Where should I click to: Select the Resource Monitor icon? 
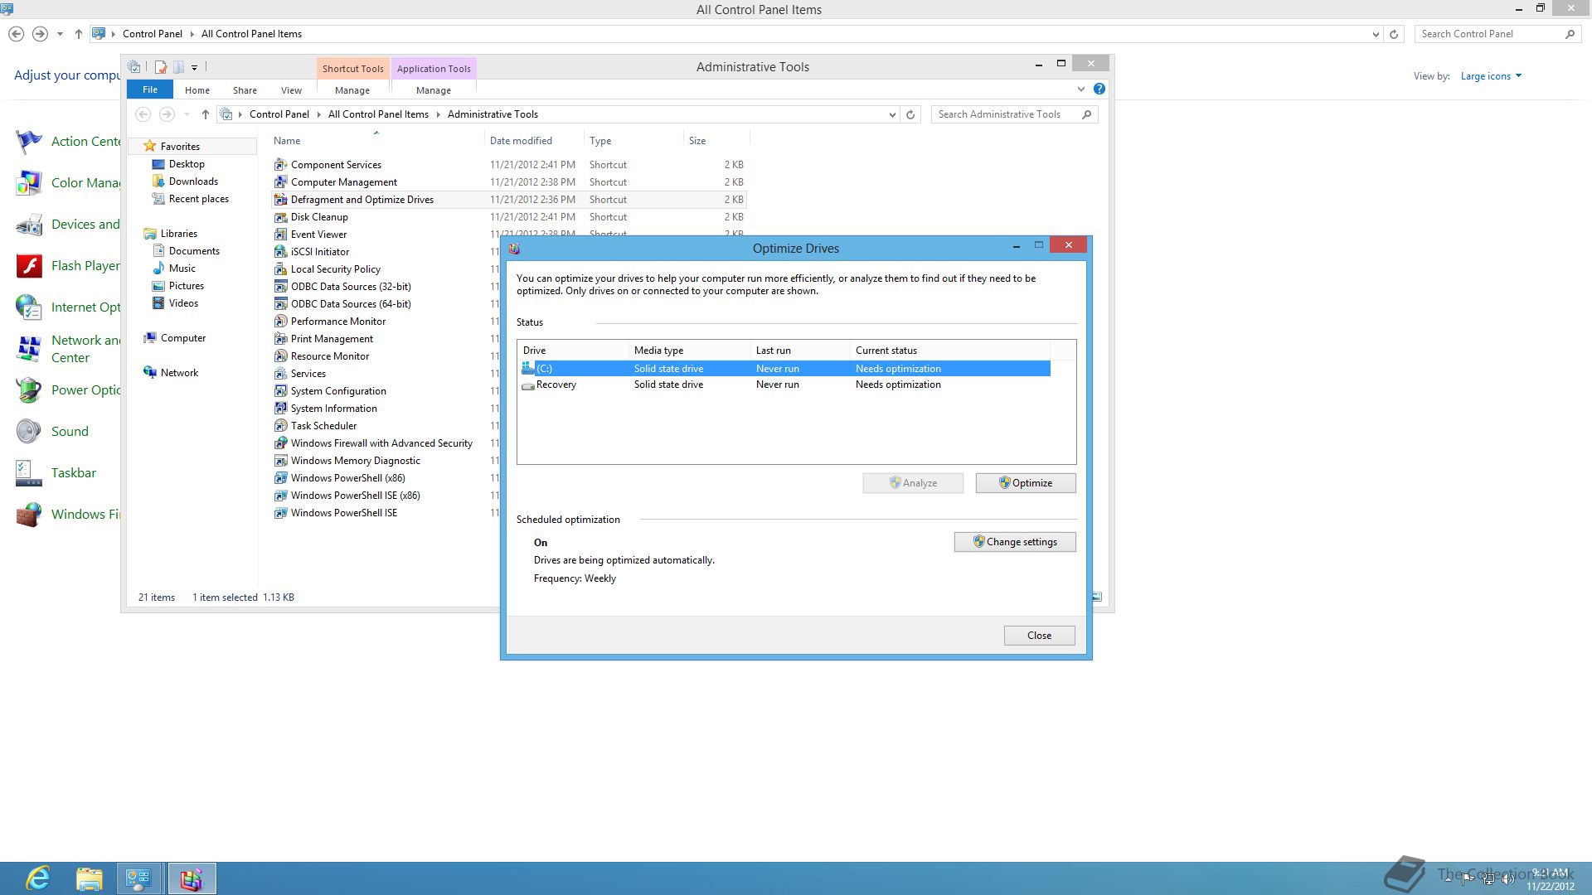(x=281, y=356)
